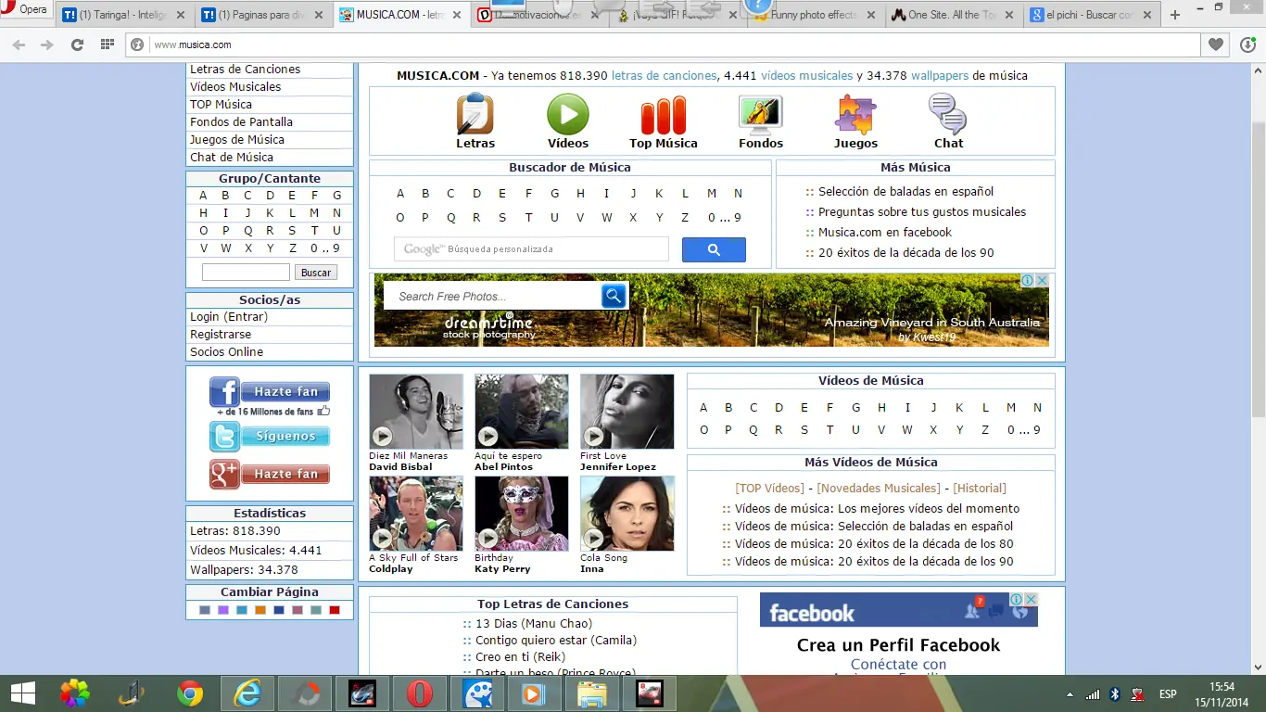Click the Google+ Hazte fan badge

(x=270, y=474)
